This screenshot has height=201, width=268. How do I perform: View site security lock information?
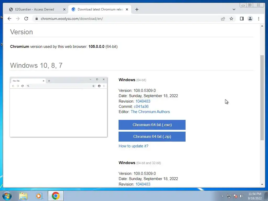37,19
